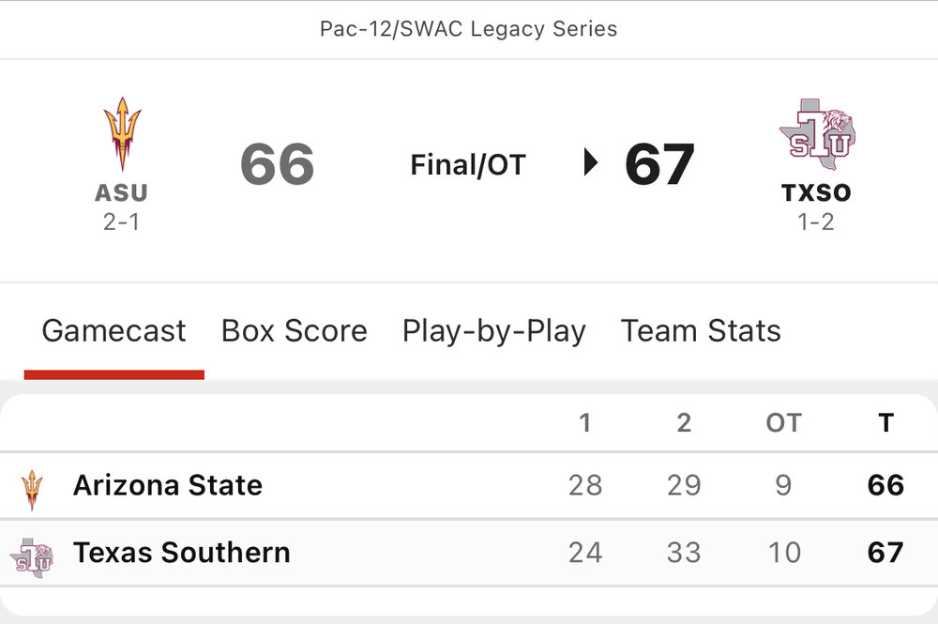Screen dimensions: 938x624
Task: Click the Texas Southern team name in linescore
Action: 182,553
